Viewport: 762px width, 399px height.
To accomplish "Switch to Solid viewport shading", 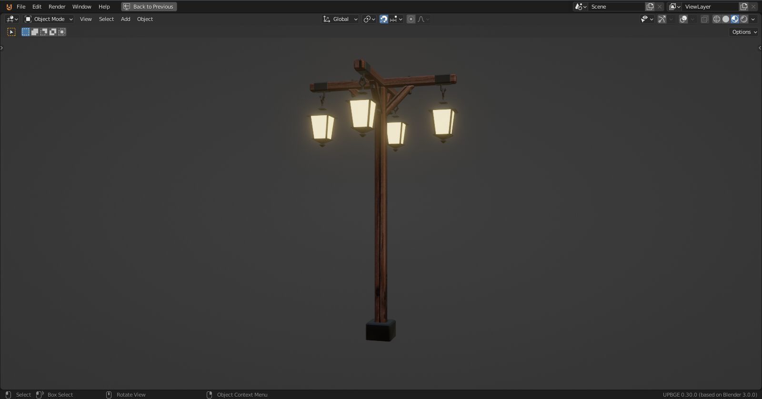I will click(726, 19).
